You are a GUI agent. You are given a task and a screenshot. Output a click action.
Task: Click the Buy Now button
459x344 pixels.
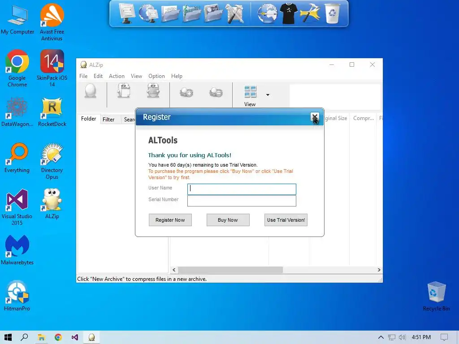[228, 220]
